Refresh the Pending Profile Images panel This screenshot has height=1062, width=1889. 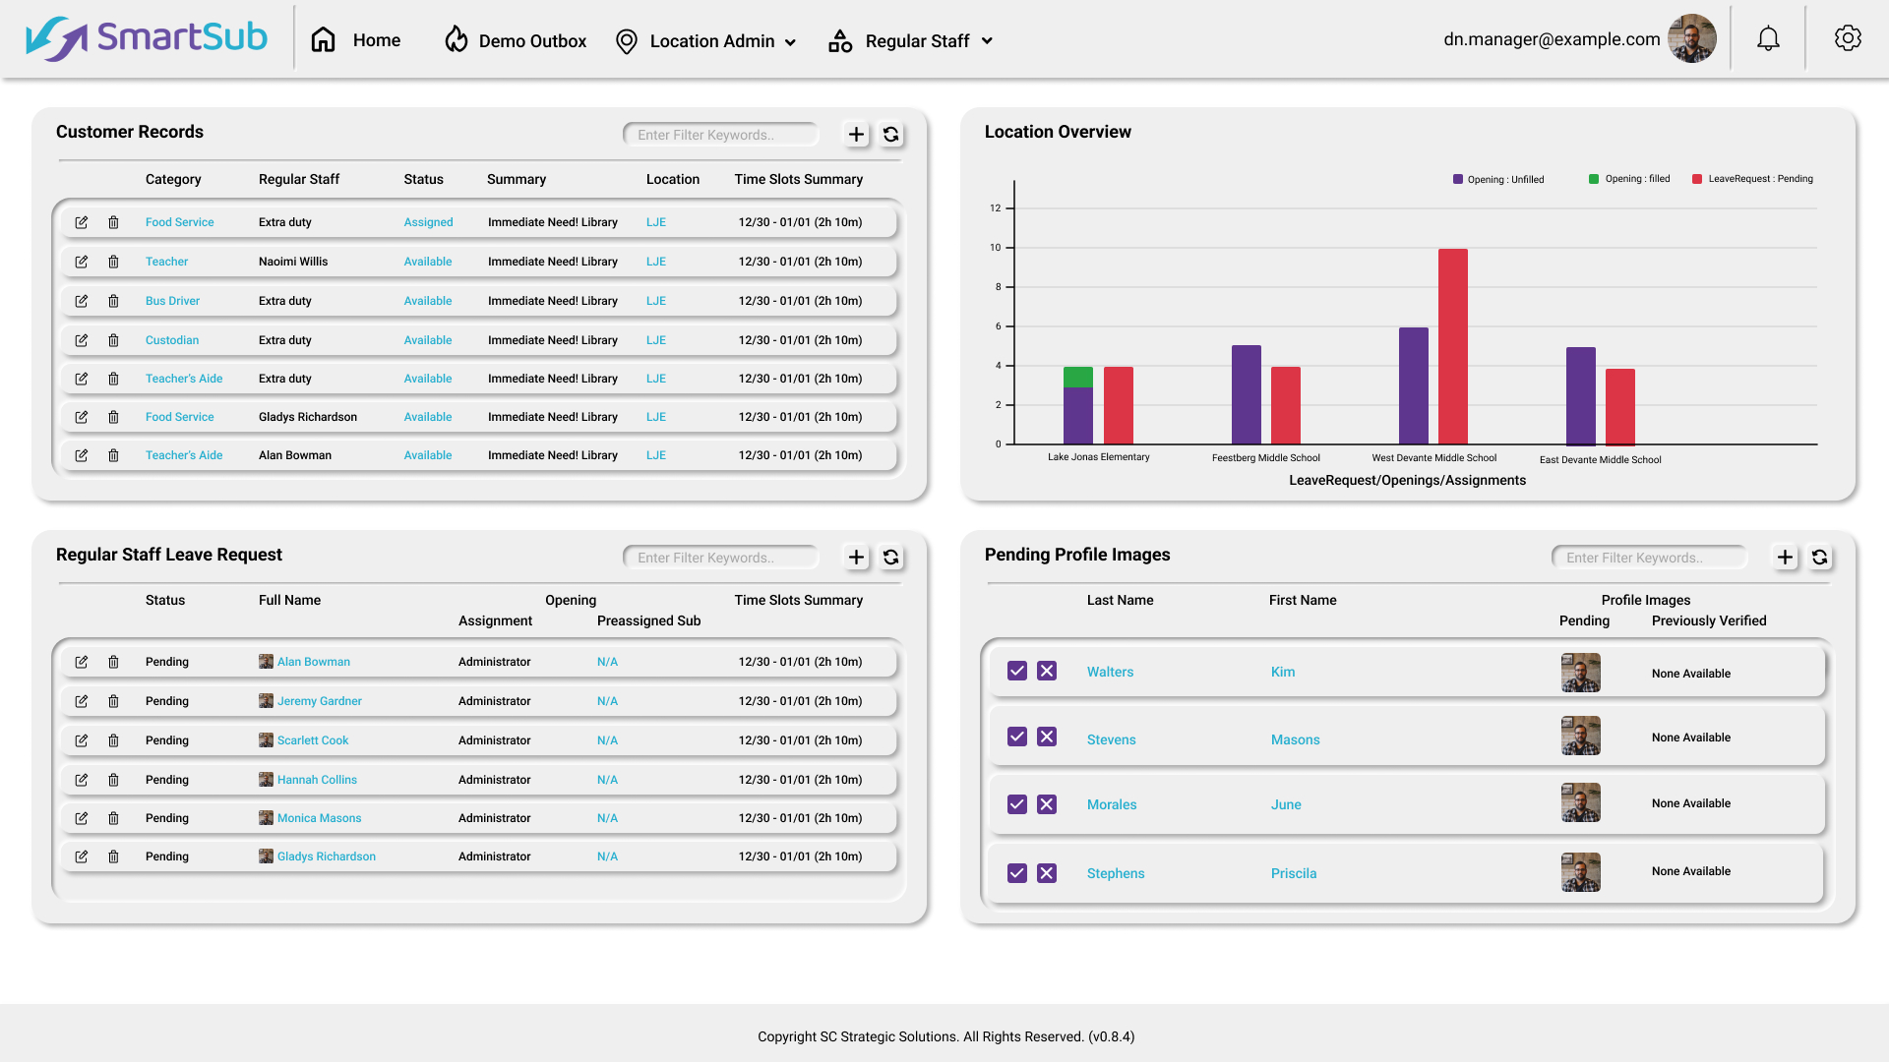1819,558
